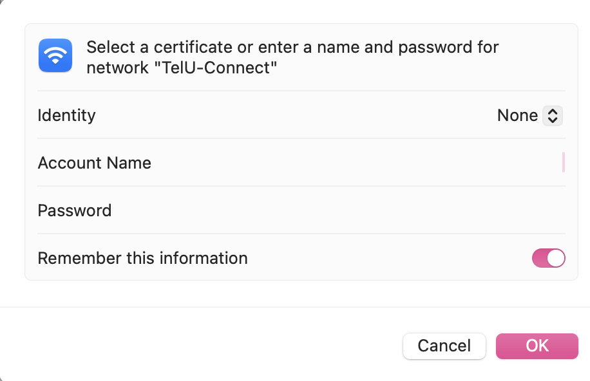Click the "Identity" label
590x381 pixels.
point(66,116)
